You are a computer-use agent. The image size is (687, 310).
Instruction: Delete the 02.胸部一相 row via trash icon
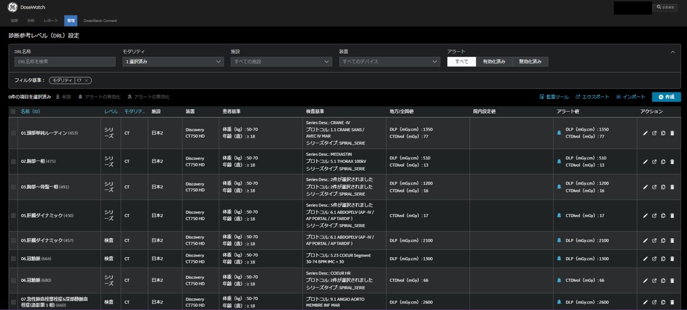pyautogui.click(x=672, y=162)
